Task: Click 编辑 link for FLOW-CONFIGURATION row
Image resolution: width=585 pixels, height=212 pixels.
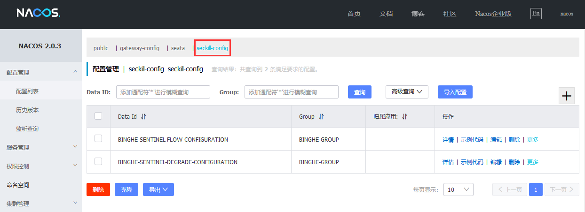Action: point(496,139)
